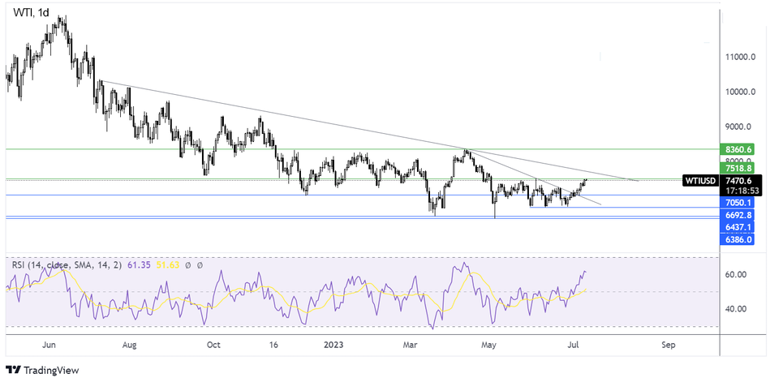Screen dimensions: 770x378
Task: Select the WTIUSD symbol label
Action: point(701,181)
